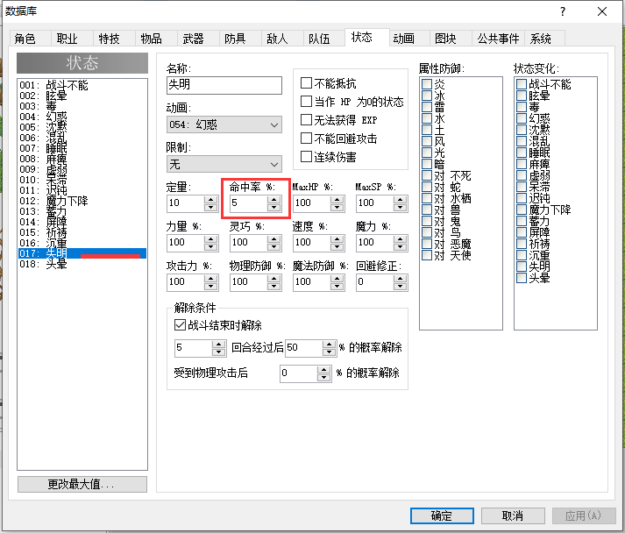The width and height of the screenshot is (625, 533).
Task: Toggle the 无法获得 EXP checkbox
Action: pos(306,119)
